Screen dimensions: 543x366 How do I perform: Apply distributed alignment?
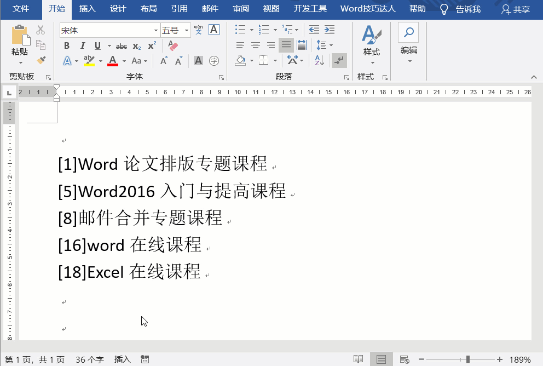click(302, 45)
